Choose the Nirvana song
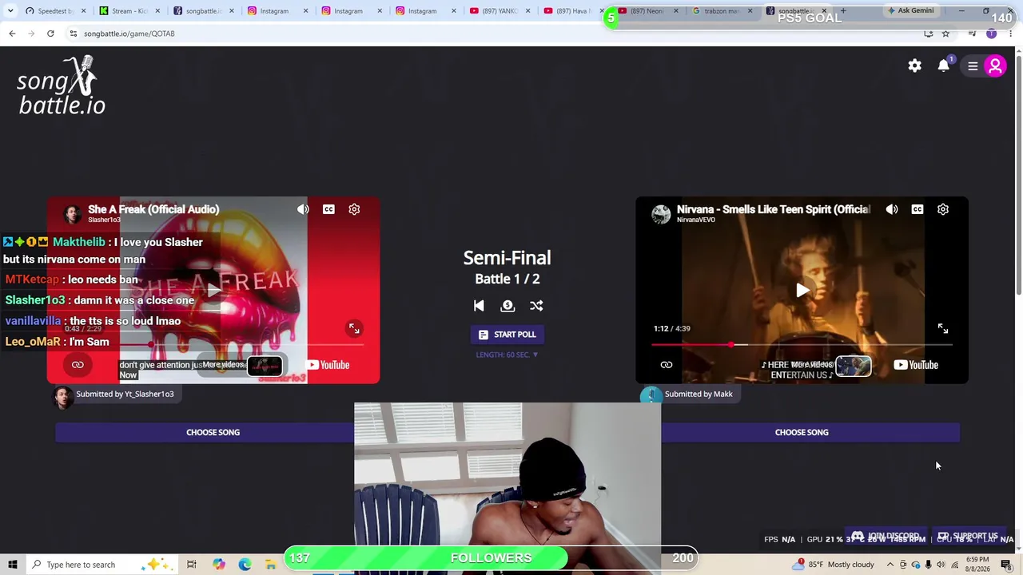Image resolution: width=1023 pixels, height=575 pixels. click(802, 432)
